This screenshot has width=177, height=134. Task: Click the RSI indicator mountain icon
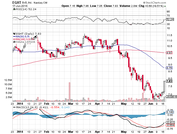(x=14, y=9)
